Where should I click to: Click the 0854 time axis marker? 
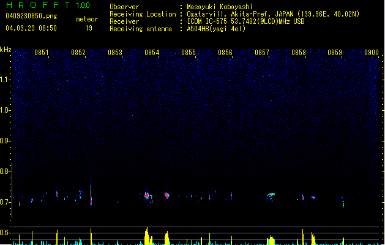click(x=152, y=53)
